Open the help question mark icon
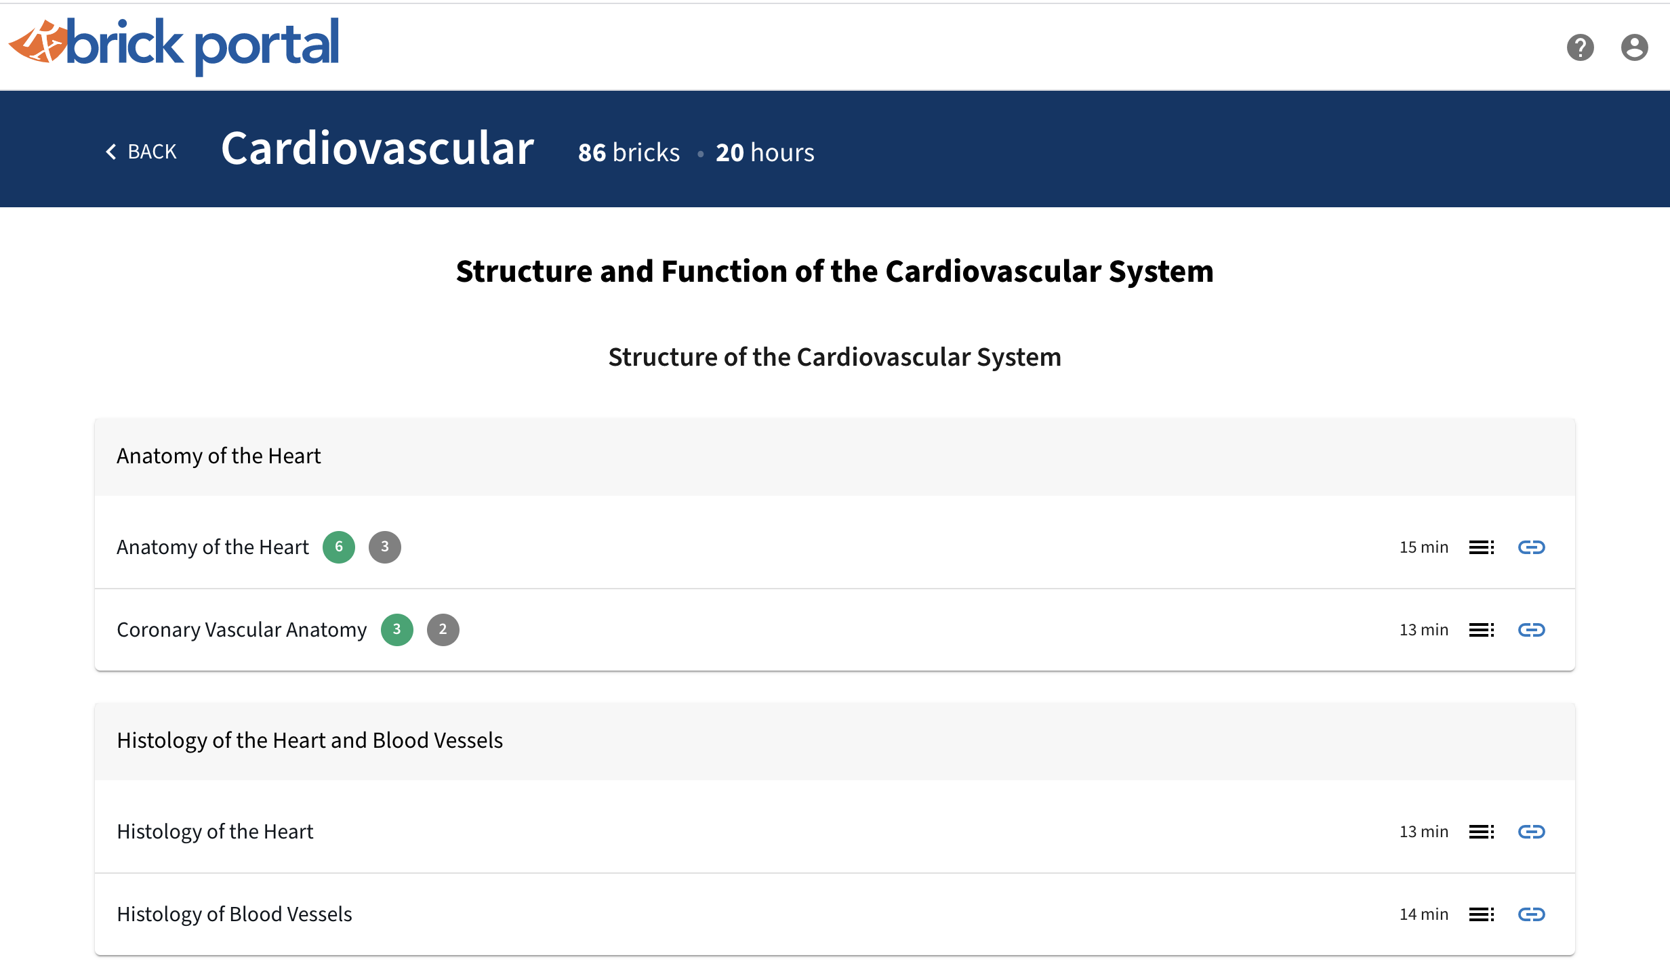Image resolution: width=1670 pixels, height=974 pixels. (1580, 47)
